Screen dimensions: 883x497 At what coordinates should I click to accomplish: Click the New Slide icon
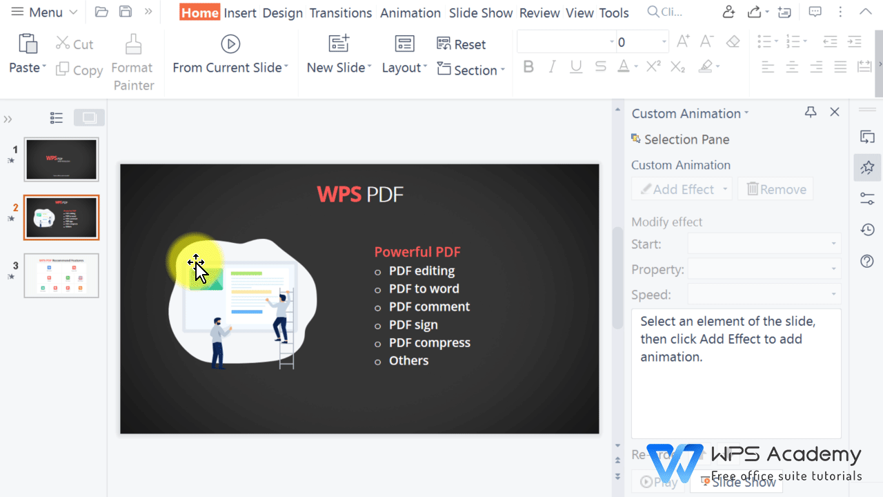coord(339,43)
